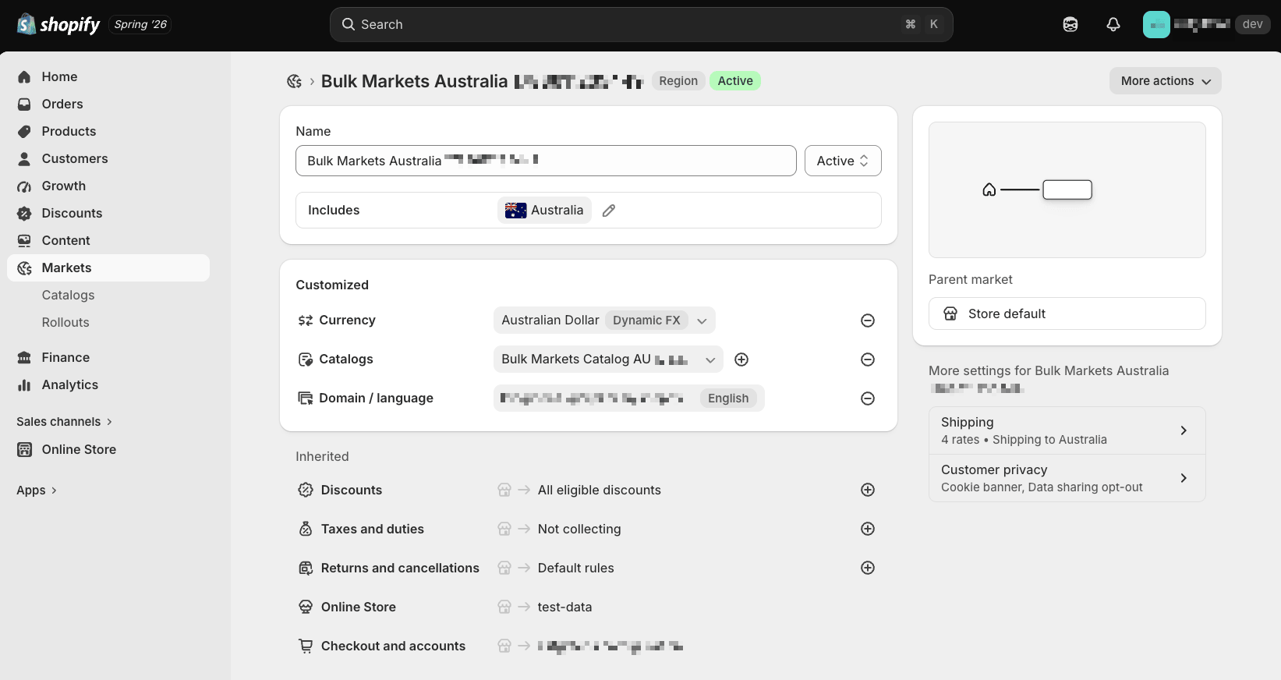The height and width of the screenshot is (680, 1281).
Task: Open Orders in sidebar
Action: 108,104
